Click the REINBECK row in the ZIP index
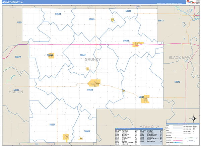Screen dimensions: 201x146 pos(151,137)
